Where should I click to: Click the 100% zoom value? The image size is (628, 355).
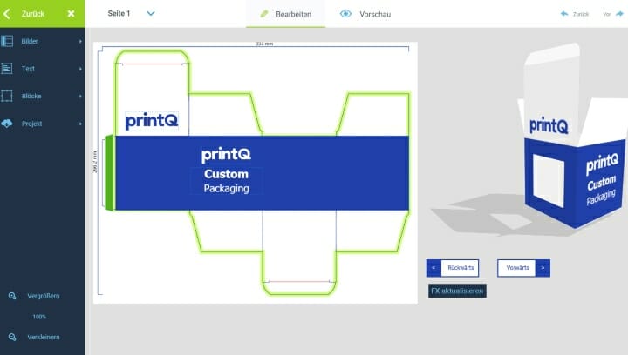39,317
